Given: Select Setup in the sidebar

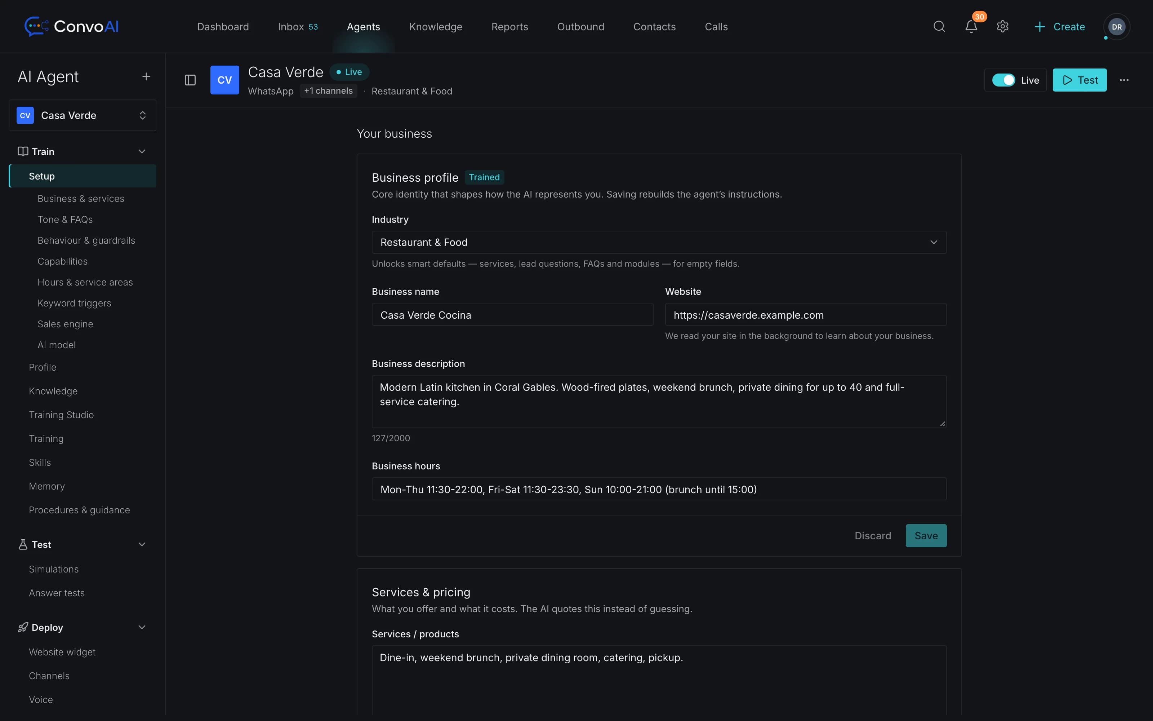Looking at the screenshot, I should pos(83,176).
